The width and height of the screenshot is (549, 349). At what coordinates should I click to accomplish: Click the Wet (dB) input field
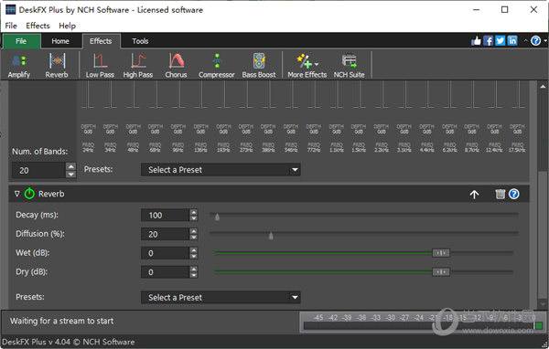pos(165,253)
